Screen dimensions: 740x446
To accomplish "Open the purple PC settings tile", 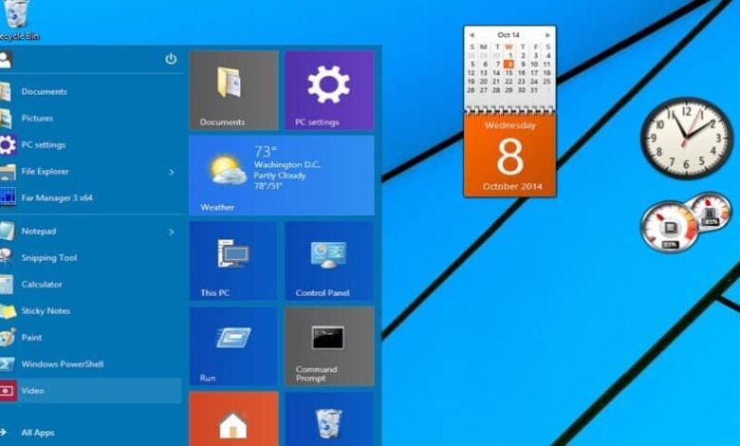I will 329,90.
